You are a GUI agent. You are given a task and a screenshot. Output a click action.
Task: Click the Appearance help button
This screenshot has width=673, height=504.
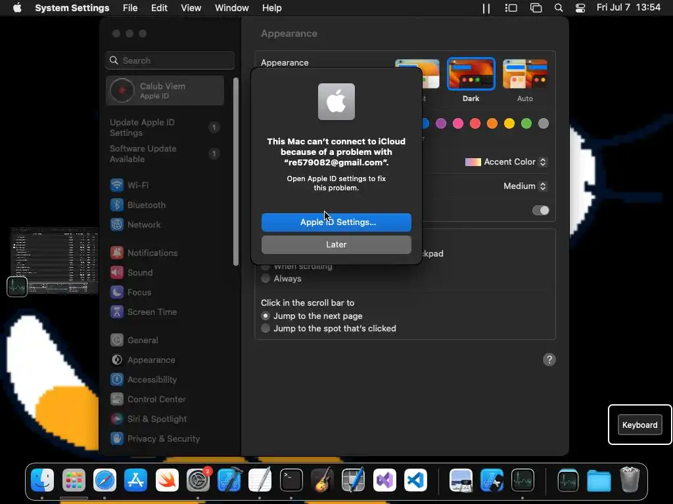click(549, 360)
